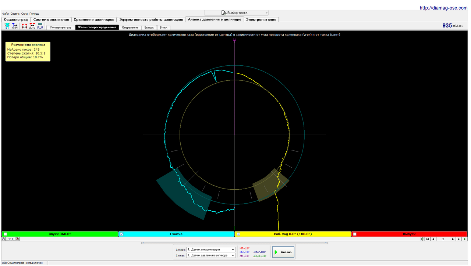The image size is (471, 266).
Task: Open the Выпуск sub-tab
Action: tap(149, 28)
